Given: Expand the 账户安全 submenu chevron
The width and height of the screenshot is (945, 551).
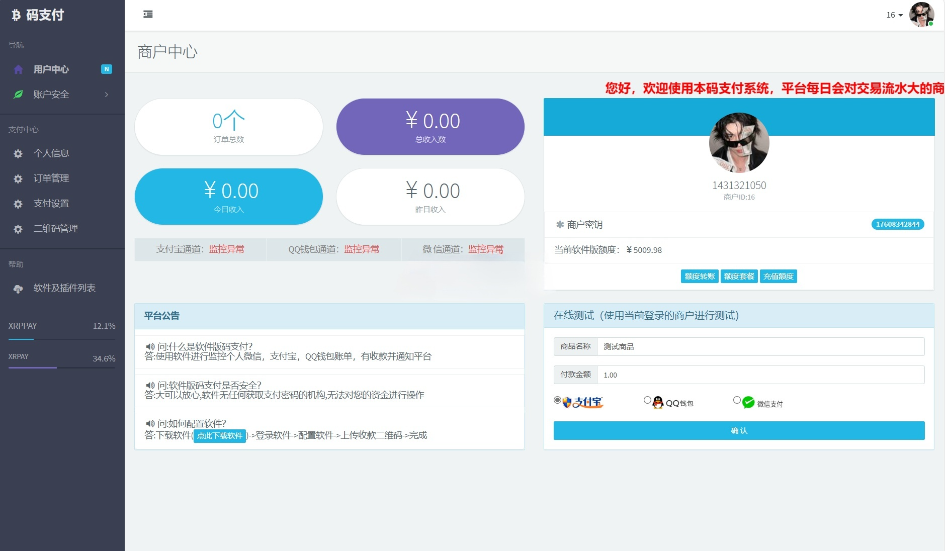Looking at the screenshot, I should tap(106, 95).
